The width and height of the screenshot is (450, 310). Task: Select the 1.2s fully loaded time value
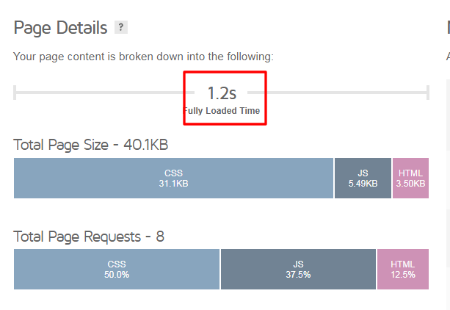[222, 93]
